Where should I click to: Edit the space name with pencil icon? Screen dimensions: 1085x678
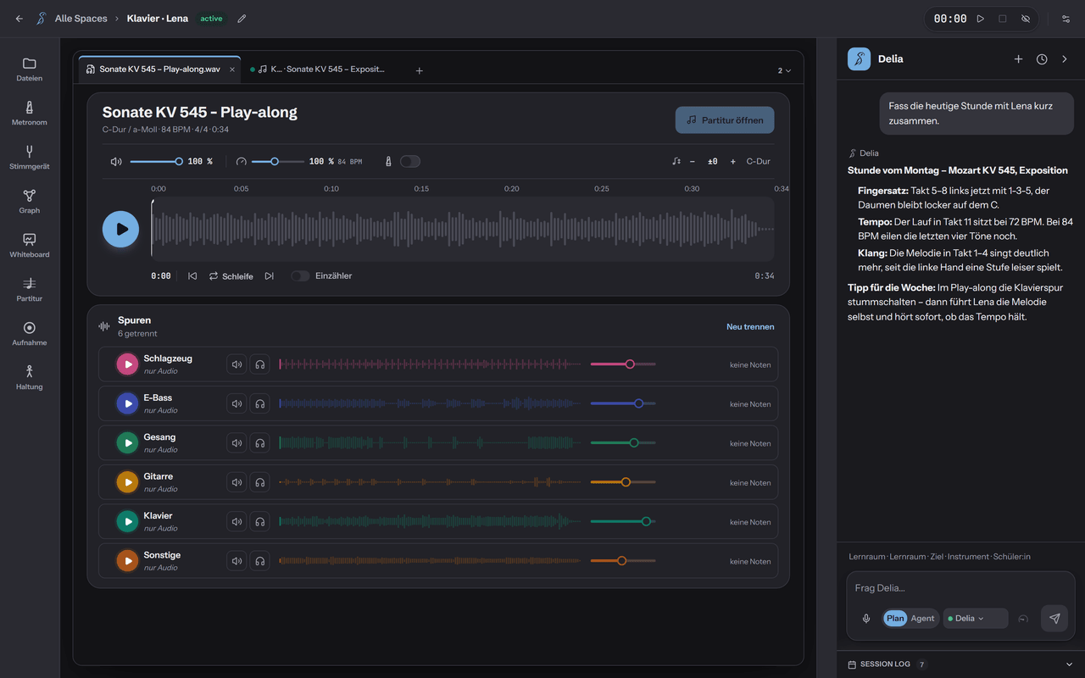point(242,19)
